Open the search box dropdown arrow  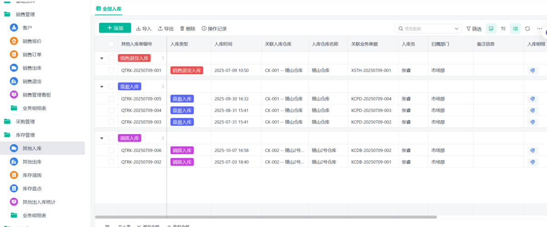[x=457, y=29]
